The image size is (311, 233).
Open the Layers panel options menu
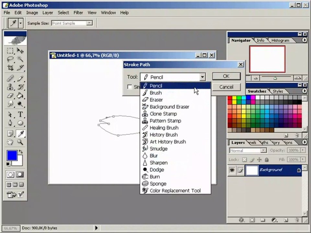click(305, 142)
